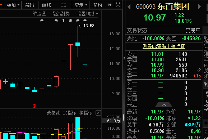The width and height of the screenshot is (208, 139).
Task: Click the 卖四 price 11.00
Action: click(x=157, y=59)
